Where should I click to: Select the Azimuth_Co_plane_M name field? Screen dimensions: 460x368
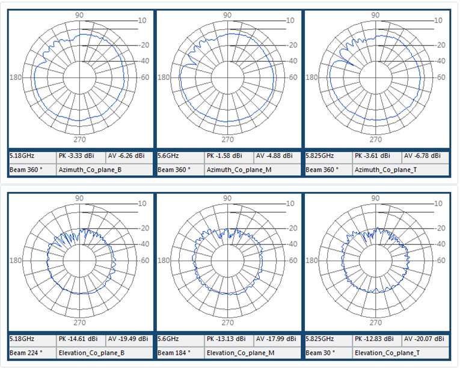pyautogui.click(x=251, y=170)
